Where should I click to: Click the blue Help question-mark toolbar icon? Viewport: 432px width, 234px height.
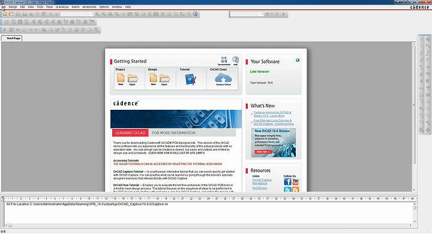click(196, 14)
